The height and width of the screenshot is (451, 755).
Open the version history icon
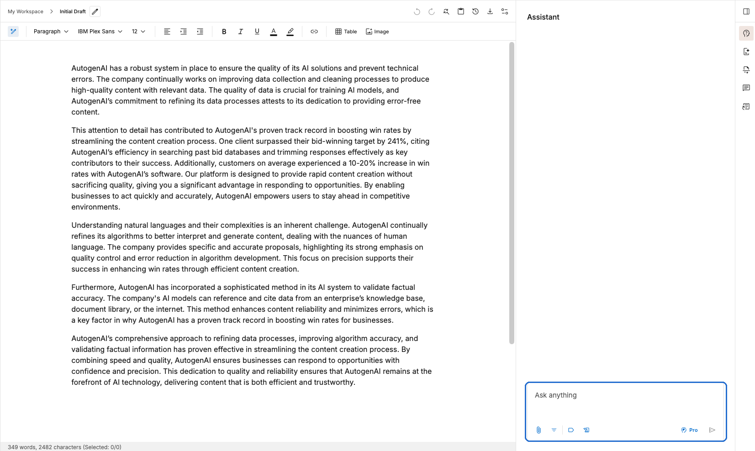(x=475, y=11)
